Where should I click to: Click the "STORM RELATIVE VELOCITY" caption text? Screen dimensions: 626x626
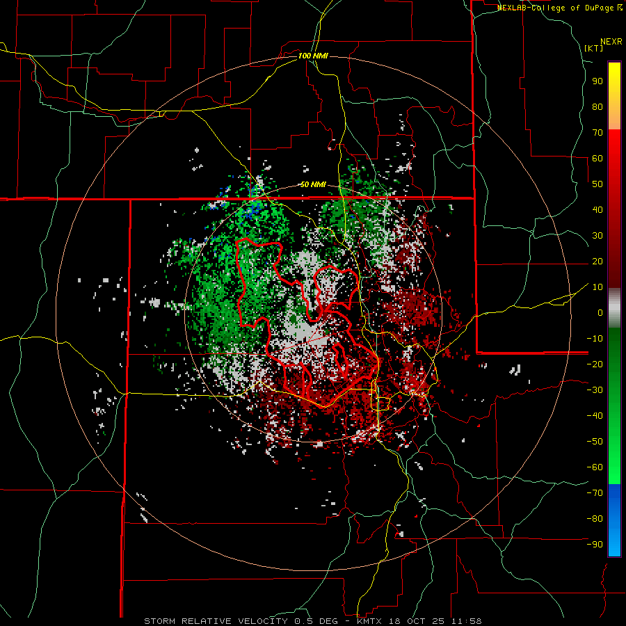click(216, 621)
